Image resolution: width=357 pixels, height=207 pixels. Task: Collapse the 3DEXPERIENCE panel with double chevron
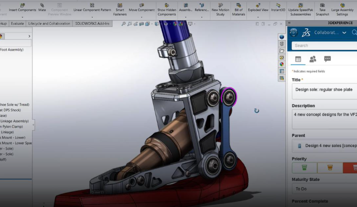point(289,22)
